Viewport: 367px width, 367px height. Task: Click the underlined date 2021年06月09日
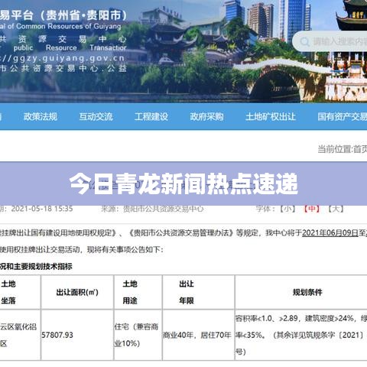(330, 232)
